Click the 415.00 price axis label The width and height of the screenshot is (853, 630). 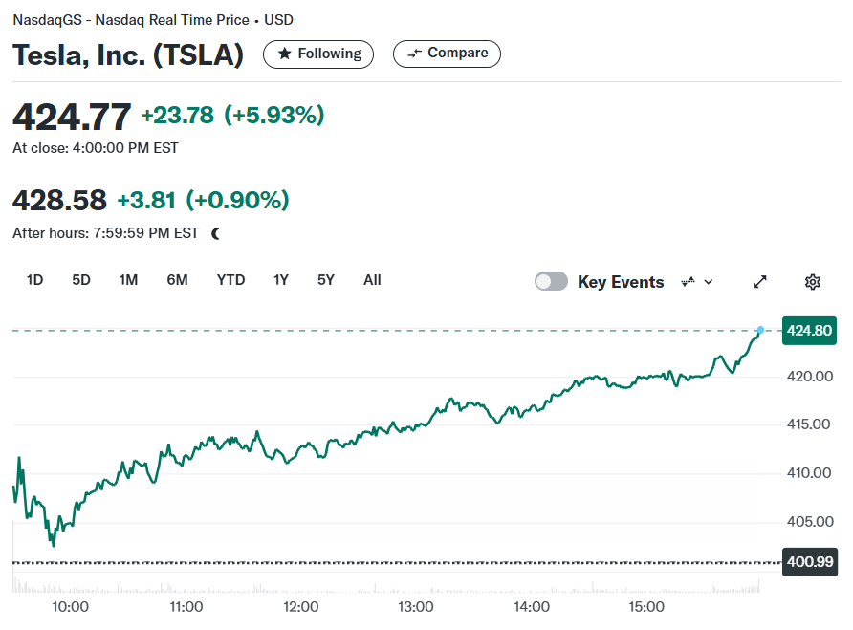click(808, 424)
